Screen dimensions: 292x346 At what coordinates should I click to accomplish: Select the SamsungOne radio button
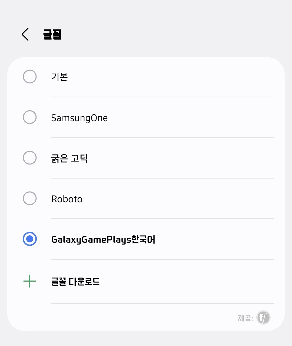click(x=30, y=117)
